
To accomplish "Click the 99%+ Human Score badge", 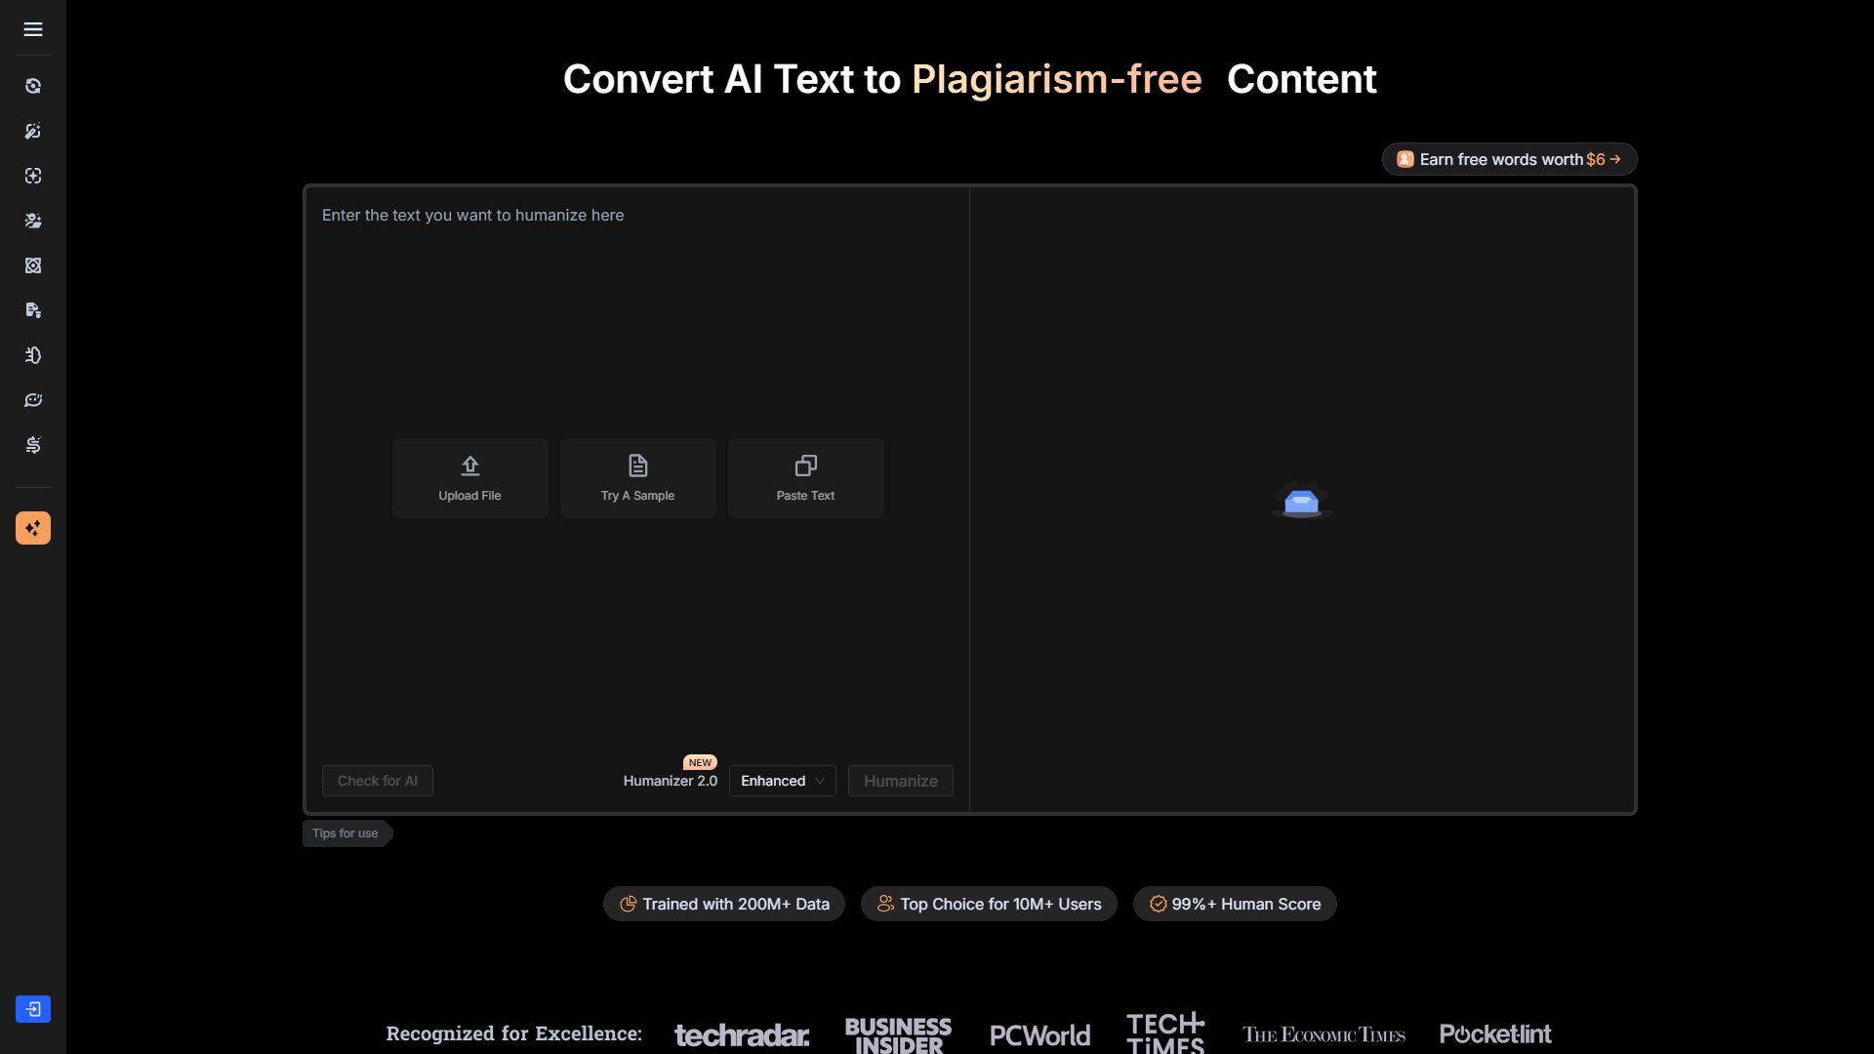I will tap(1235, 904).
